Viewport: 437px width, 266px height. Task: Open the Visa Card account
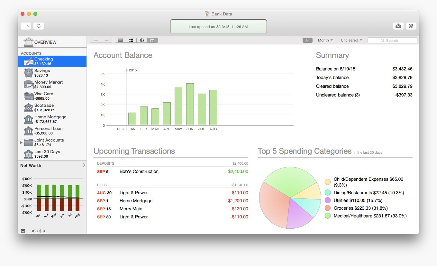click(43, 96)
